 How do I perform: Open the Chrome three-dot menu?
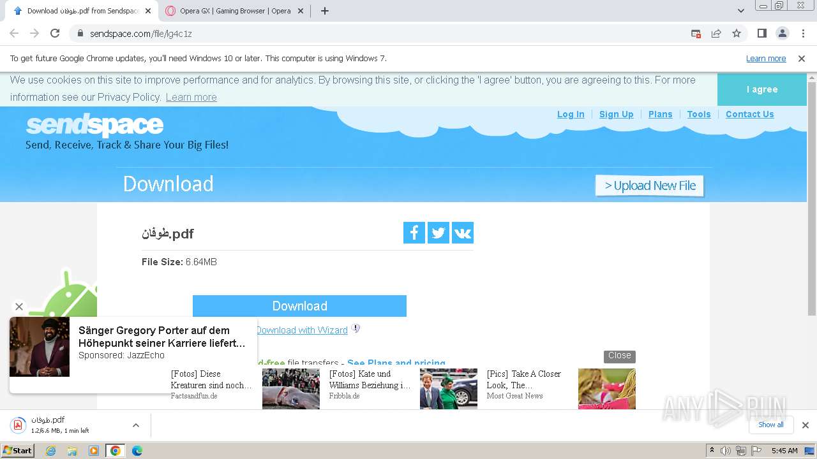[803, 33]
